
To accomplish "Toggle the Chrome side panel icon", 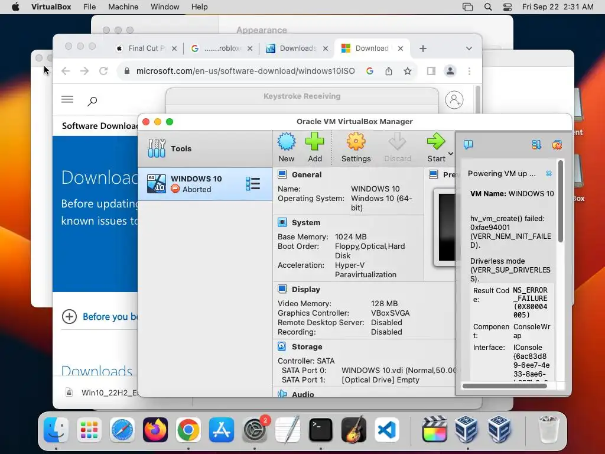I will 431,71.
